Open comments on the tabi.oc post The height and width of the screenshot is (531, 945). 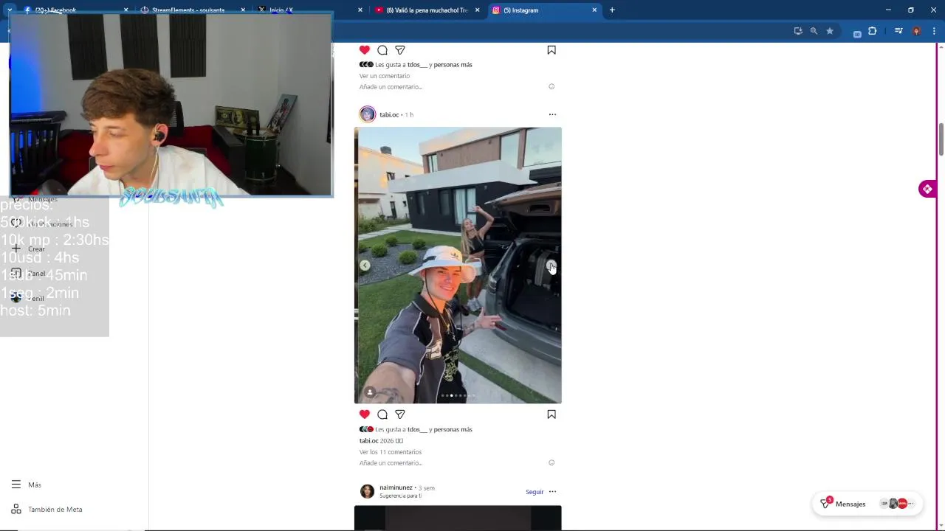pyautogui.click(x=382, y=414)
